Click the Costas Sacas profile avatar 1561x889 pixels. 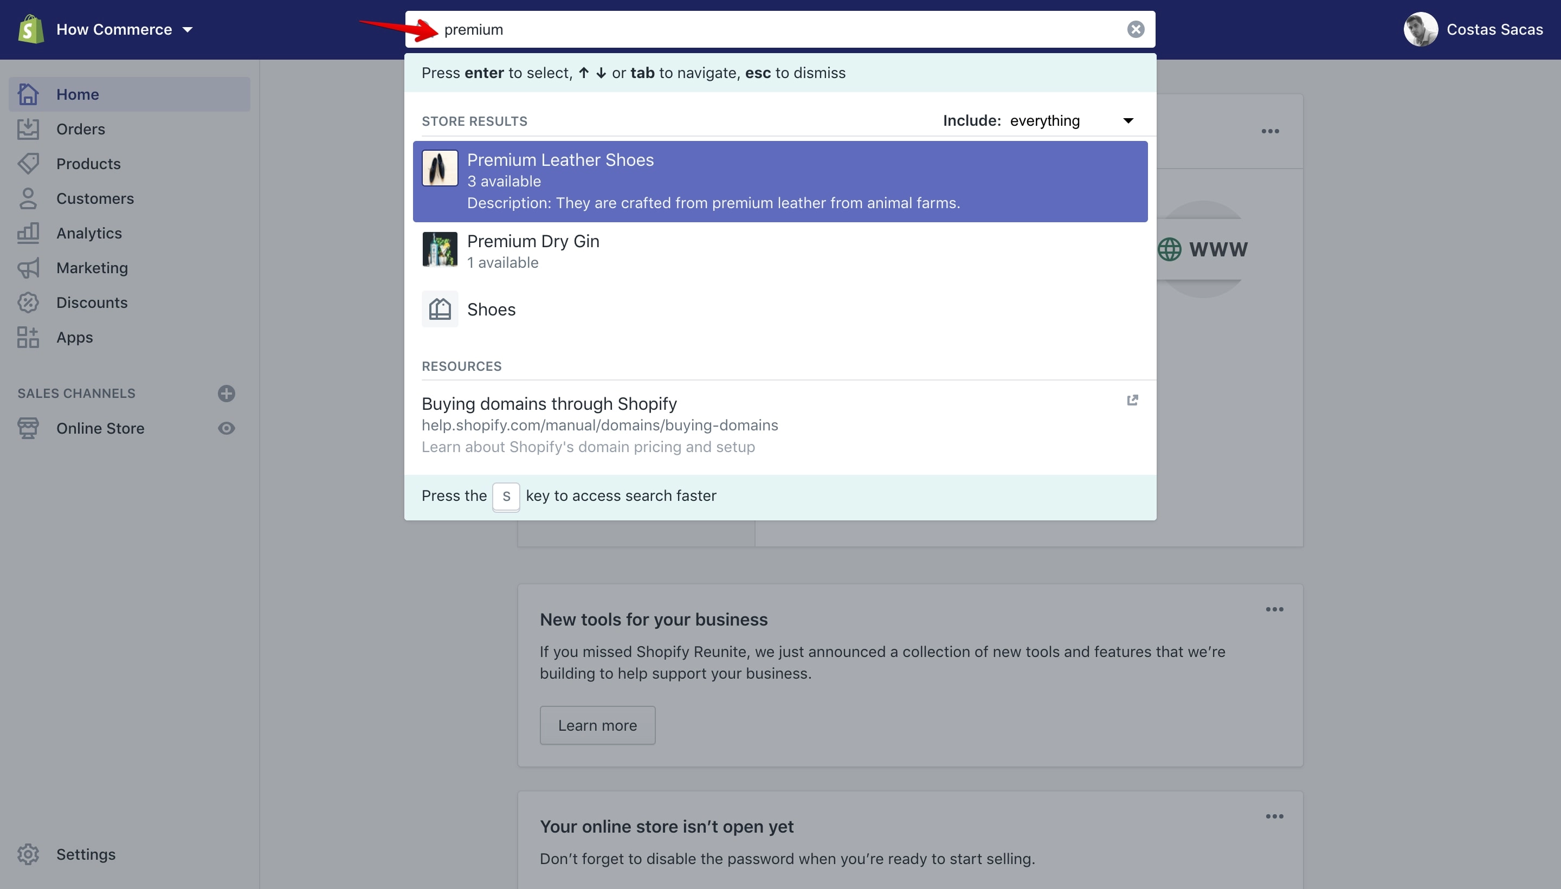[x=1420, y=29]
